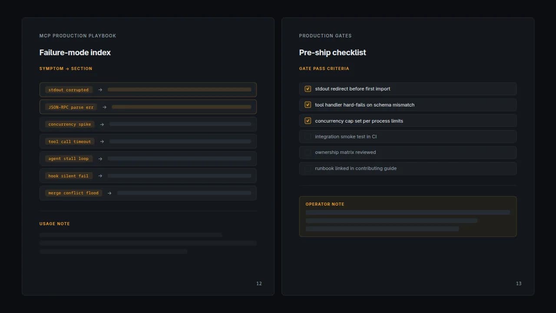
Task: Select the 'tool call timeout' tag
Action: pos(69,142)
